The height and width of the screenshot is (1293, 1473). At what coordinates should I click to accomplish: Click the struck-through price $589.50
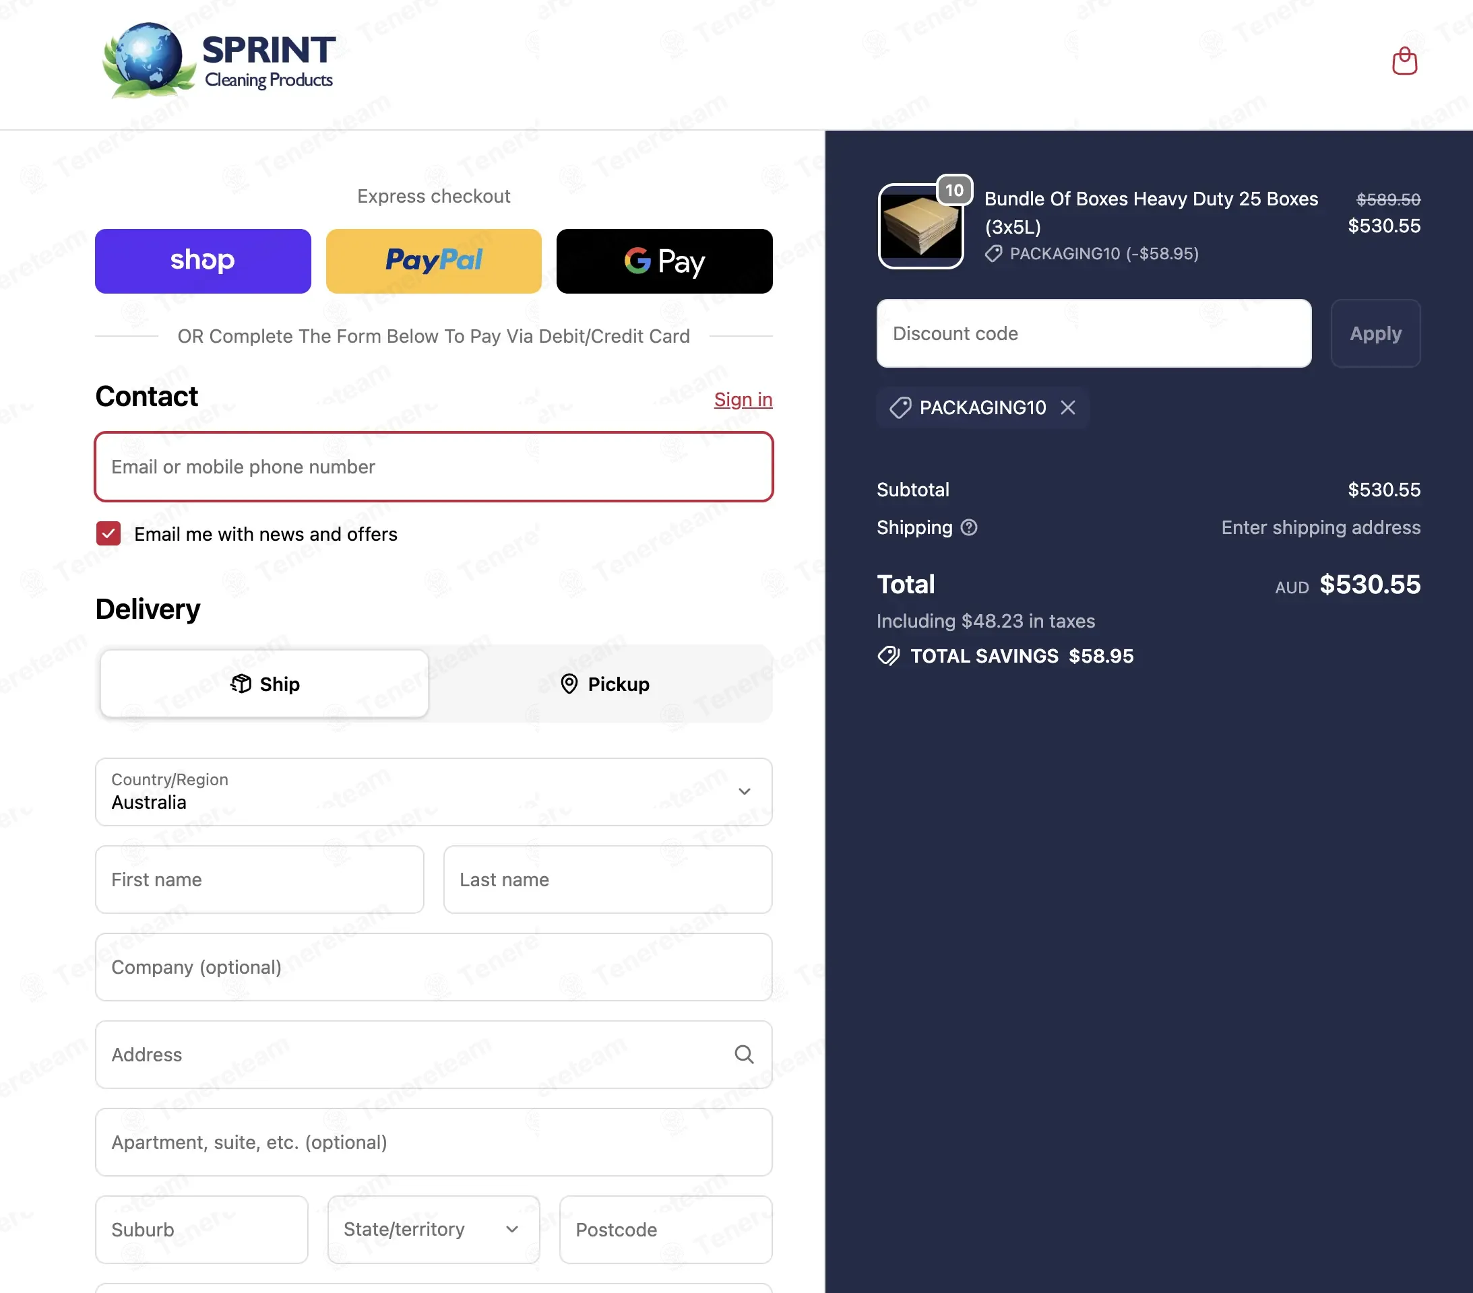click(x=1388, y=199)
